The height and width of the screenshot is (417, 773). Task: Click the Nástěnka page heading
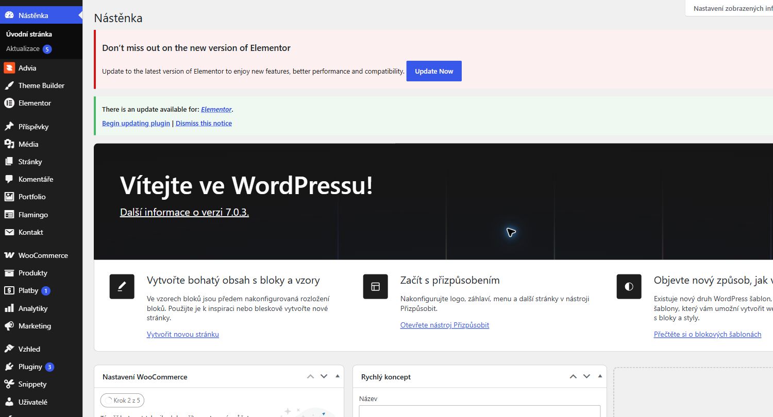point(118,18)
